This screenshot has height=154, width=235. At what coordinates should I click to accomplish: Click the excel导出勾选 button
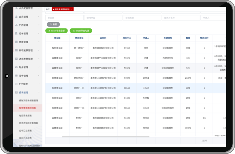click(x=81, y=31)
